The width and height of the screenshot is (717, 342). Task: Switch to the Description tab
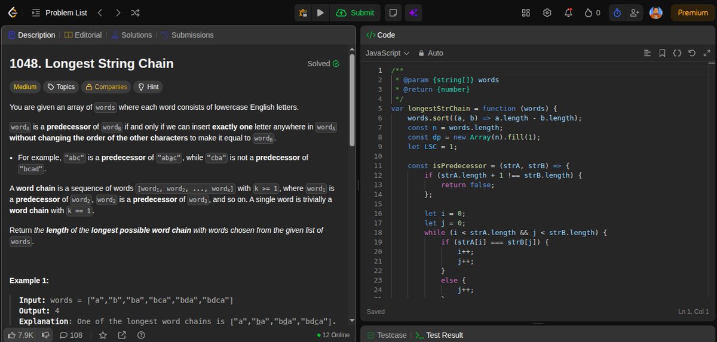point(32,35)
